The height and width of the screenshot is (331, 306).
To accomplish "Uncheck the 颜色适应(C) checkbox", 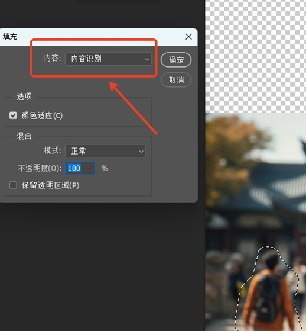I will tap(13, 115).
